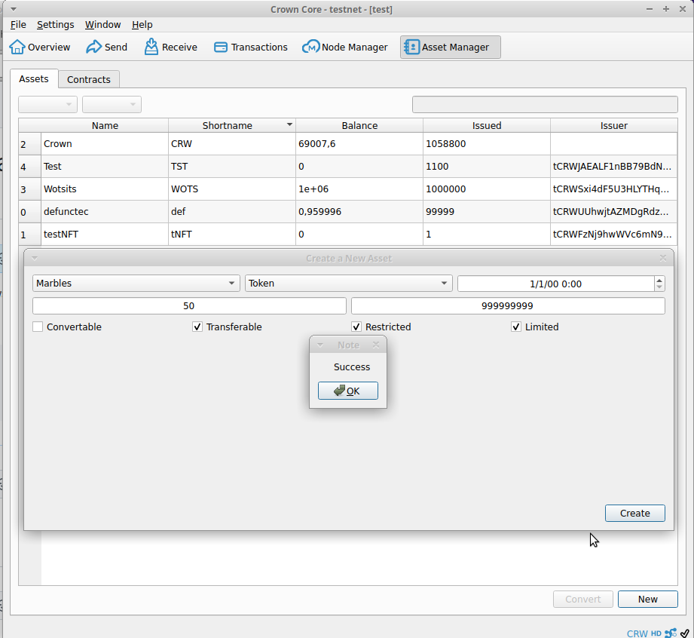Image resolution: width=694 pixels, height=638 pixels.
Task: Open the Token type dropdown
Action: coord(444,283)
